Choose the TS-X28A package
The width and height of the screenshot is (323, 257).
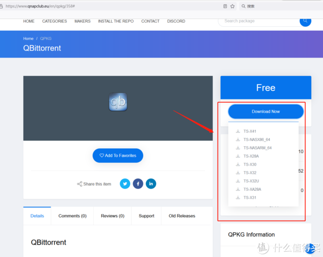point(251,156)
